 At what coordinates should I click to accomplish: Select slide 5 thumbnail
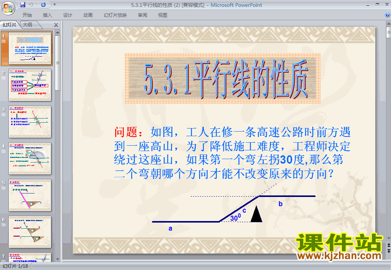(x=29, y=195)
